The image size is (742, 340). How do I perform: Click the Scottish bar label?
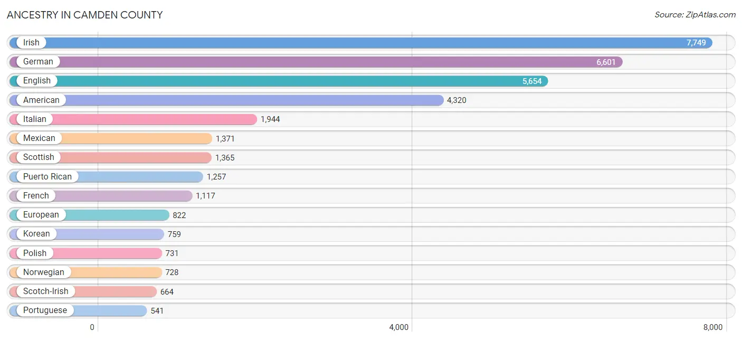(x=39, y=157)
